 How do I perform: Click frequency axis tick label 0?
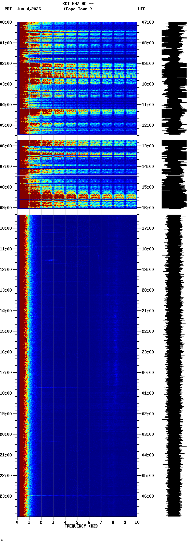[17, 522]
